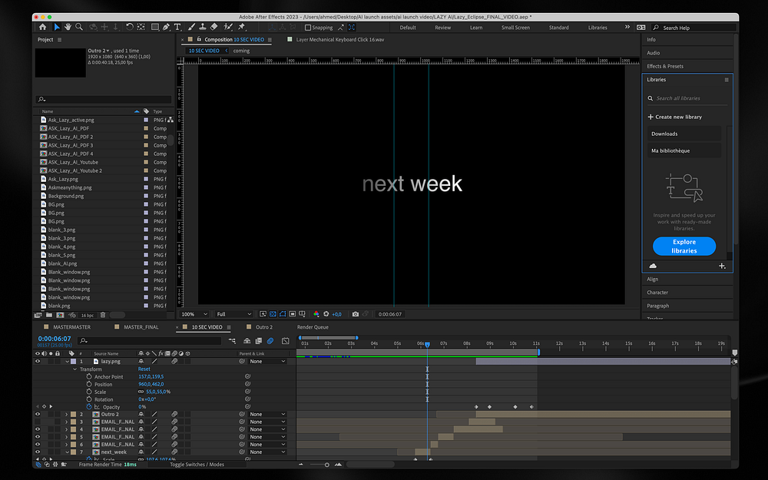Viewport: 768px width, 480px height.
Task: Toggle the Position stopwatch for lazy.png
Action: pos(89,385)
